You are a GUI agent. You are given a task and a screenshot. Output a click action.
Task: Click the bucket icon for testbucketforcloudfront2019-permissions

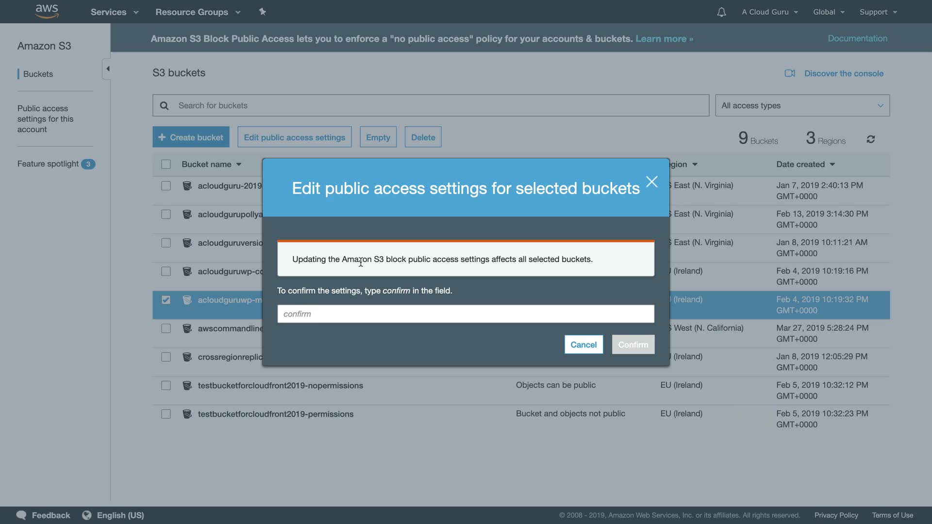[x=187, y=414]
